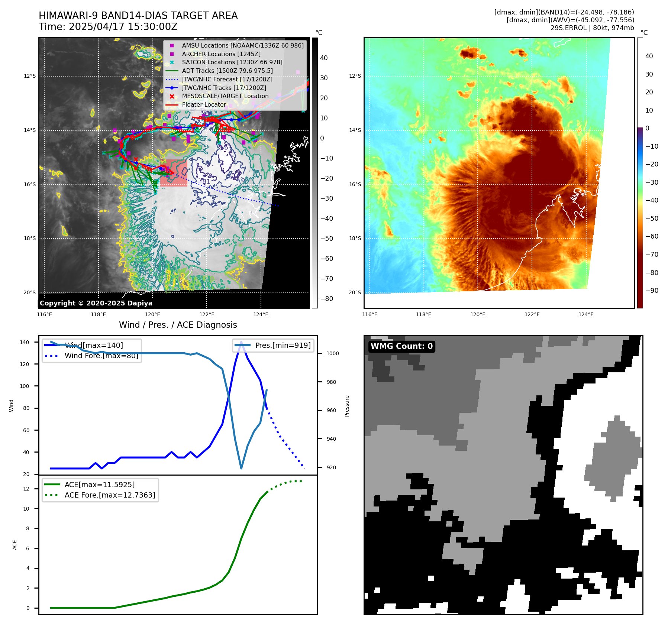This screenshot has width=668, height=628.
Task: Click the 29S.ERROL 80kt 974mb storm label
Action: [x=592, y=28]
